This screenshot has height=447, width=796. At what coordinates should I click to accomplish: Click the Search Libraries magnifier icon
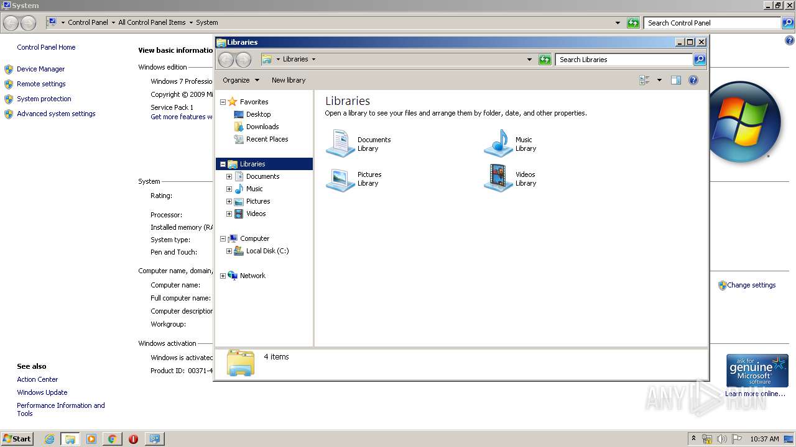(x=700, y=60)
